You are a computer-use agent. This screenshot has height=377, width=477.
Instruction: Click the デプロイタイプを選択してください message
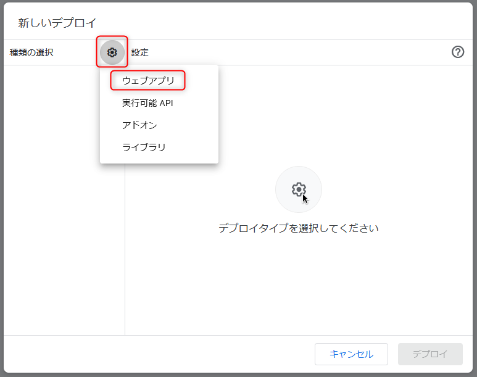[x=298, y=228]
